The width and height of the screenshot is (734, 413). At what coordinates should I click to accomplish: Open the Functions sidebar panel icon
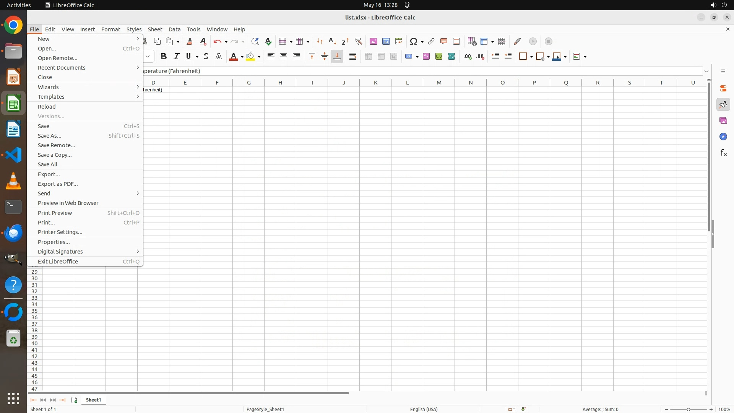(723, 153)
